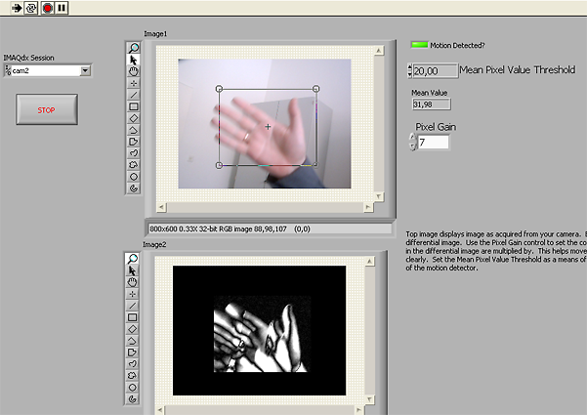Screen dimensions: 587x415
Task: Click the green Motion Detected indicator light
Action: point(419,45)
